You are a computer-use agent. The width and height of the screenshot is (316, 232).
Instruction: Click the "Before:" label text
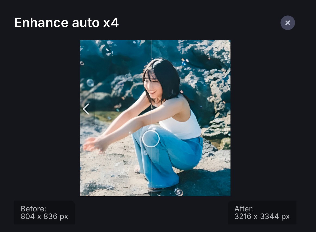click(x=33, y=209)
